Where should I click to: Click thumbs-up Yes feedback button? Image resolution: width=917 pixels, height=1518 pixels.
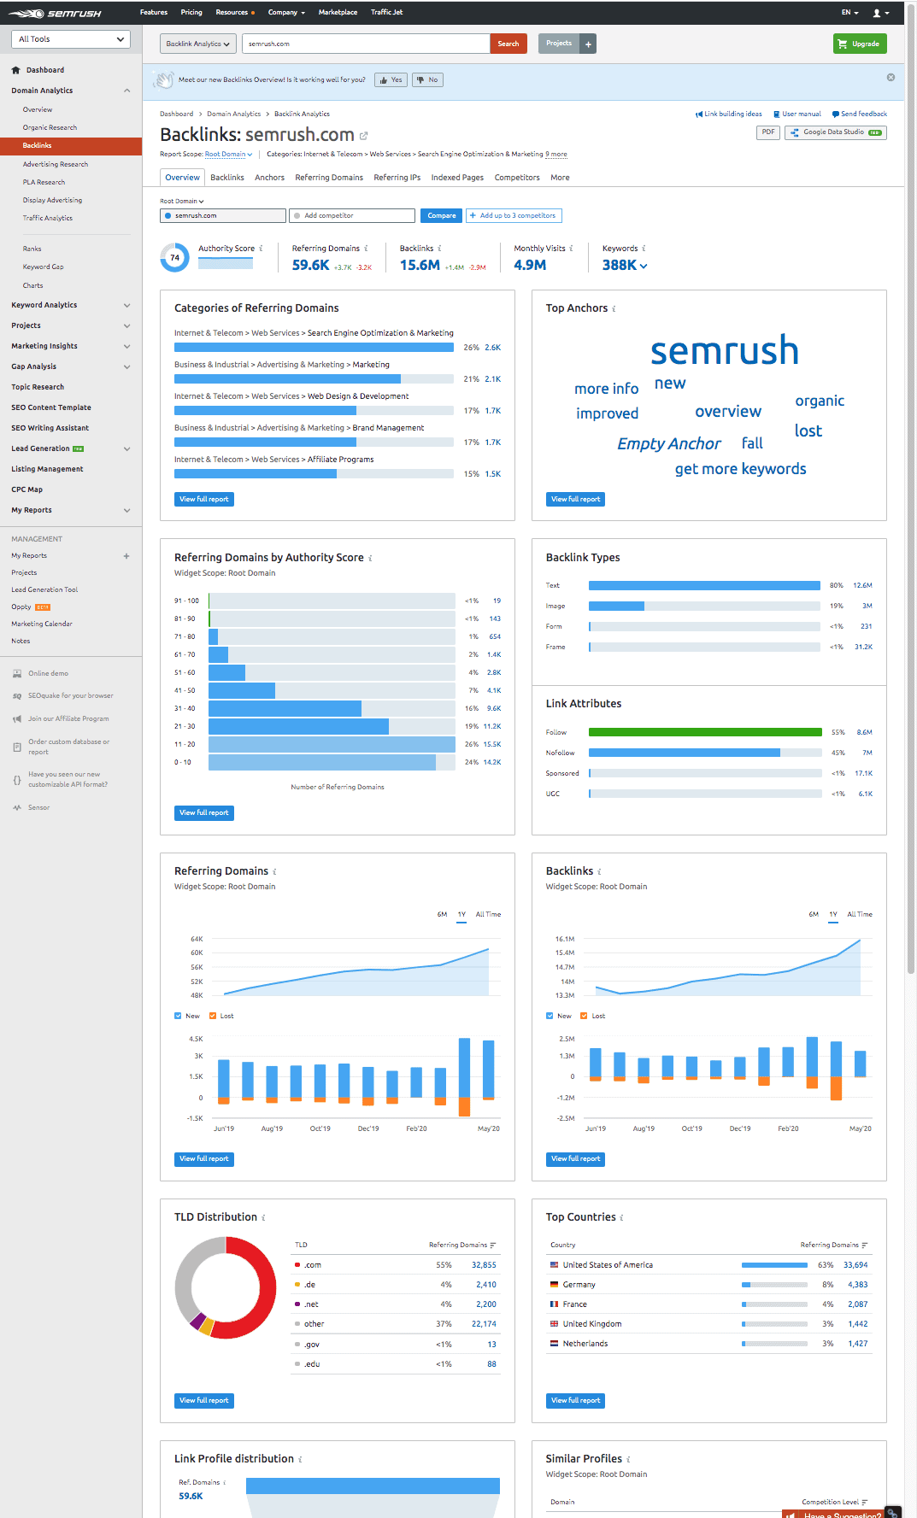coord(391,79)
